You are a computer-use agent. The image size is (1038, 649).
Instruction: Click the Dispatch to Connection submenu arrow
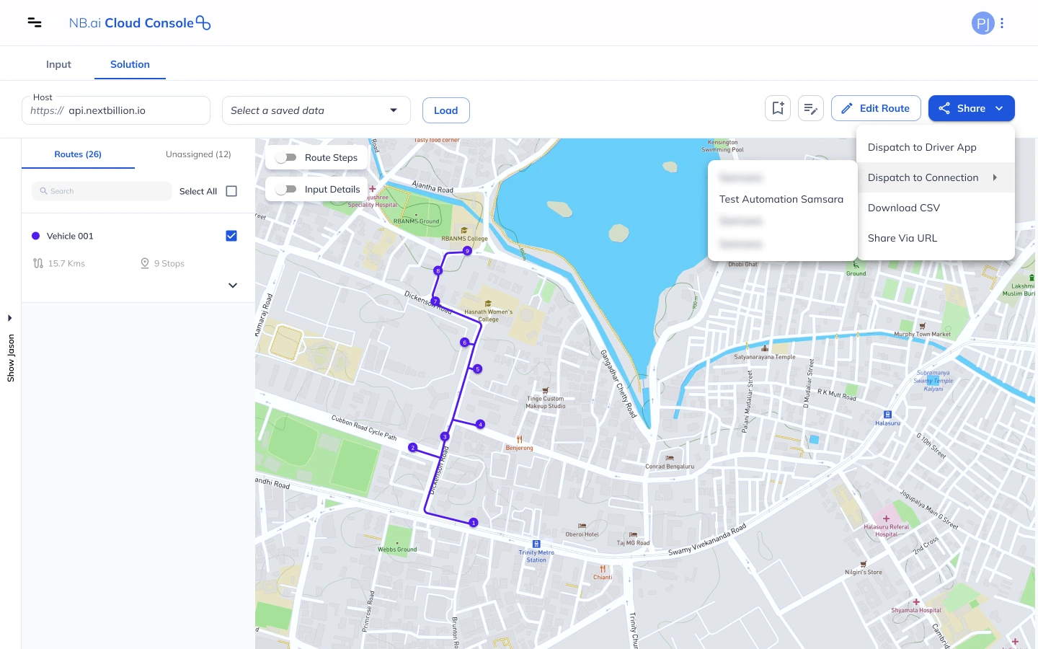pyautogui.click(x=995, y=177)
